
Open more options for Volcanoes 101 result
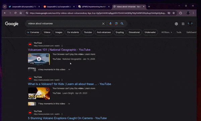62,46
